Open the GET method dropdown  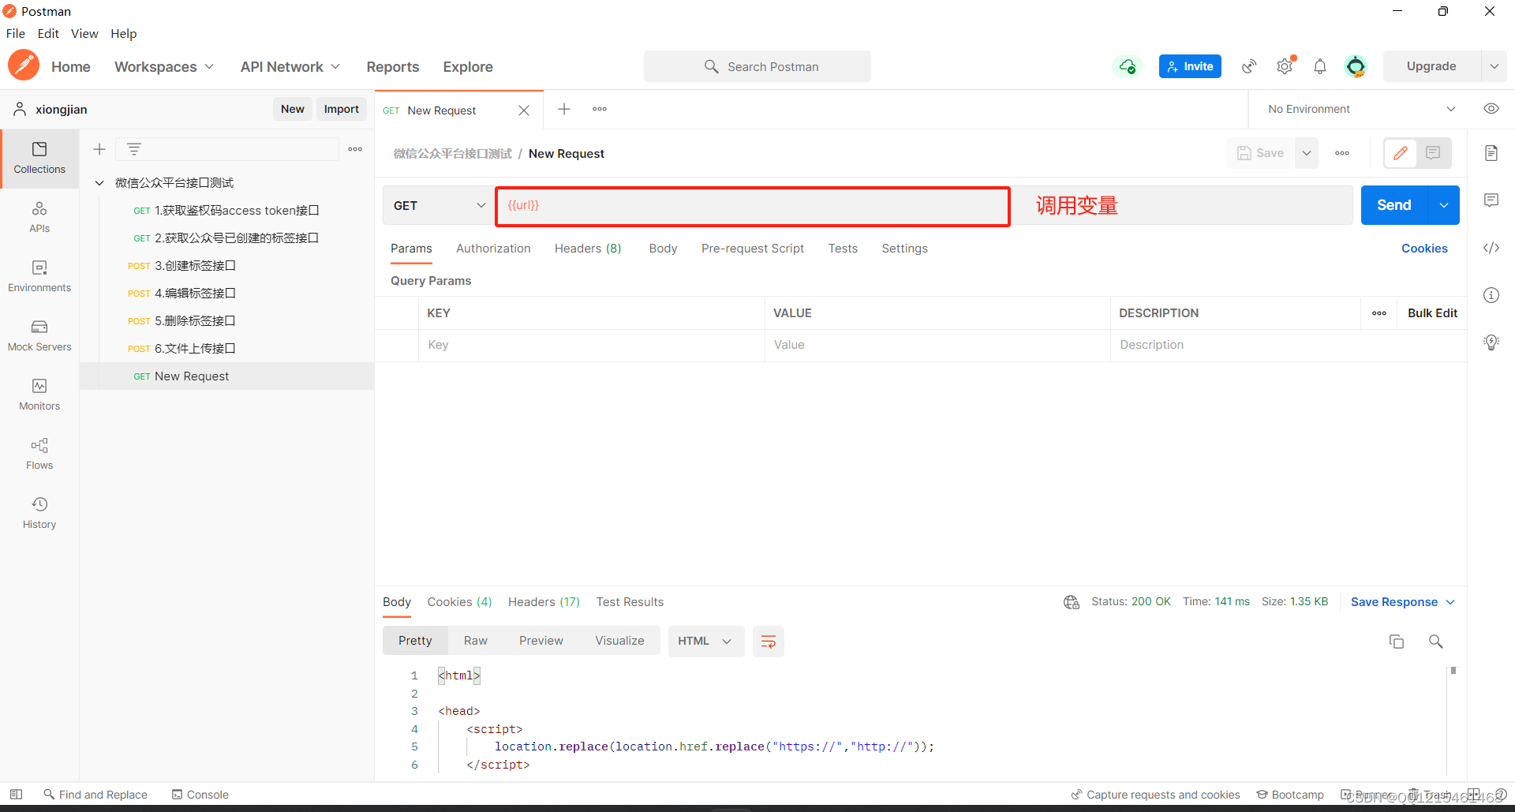click(439, 206)
